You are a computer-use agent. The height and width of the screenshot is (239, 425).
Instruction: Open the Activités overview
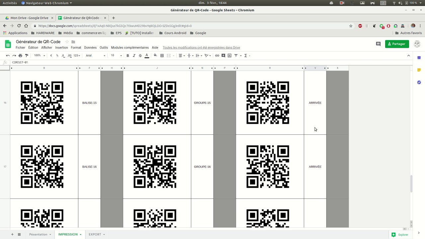pos(10,3)
